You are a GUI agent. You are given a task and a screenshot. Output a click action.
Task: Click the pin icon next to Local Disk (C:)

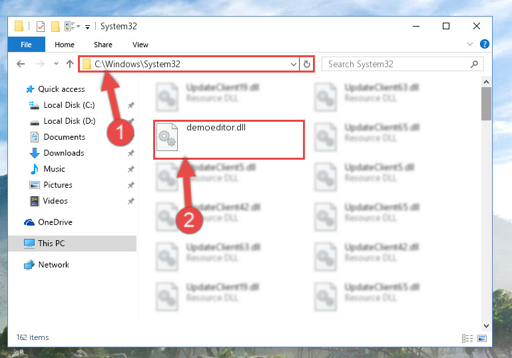[x=130, y=105]
